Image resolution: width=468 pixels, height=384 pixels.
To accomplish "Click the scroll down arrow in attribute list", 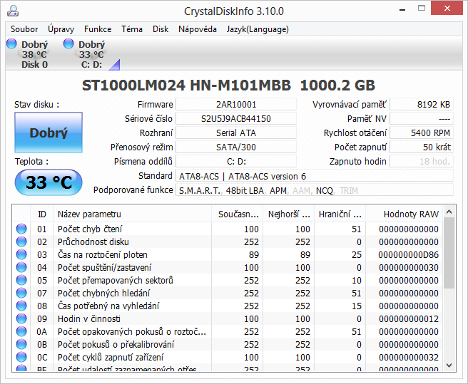I will 449,365.
